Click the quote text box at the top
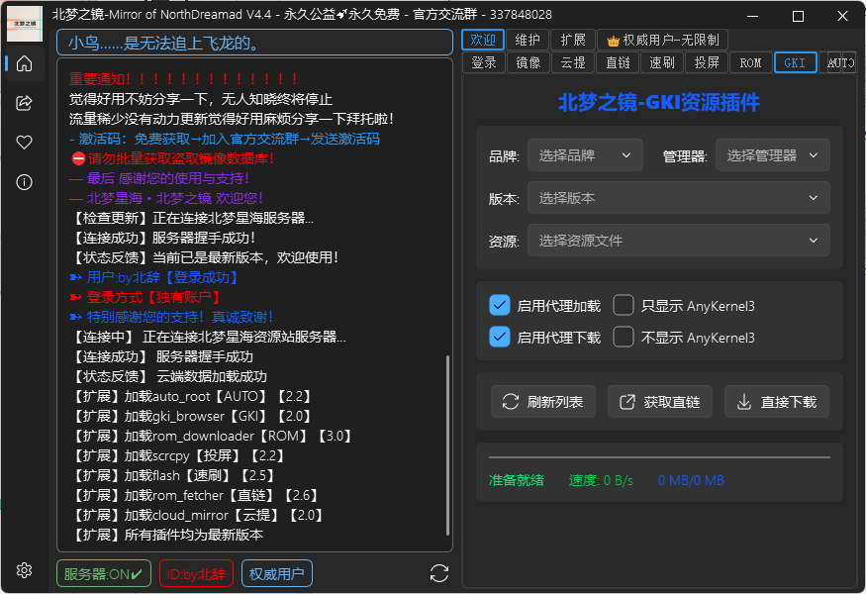This screenshot has height=594, width=866. pos(255,43)
